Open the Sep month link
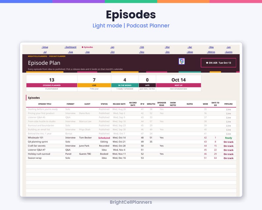Screen dimensions: 262x210 point(87,52)
